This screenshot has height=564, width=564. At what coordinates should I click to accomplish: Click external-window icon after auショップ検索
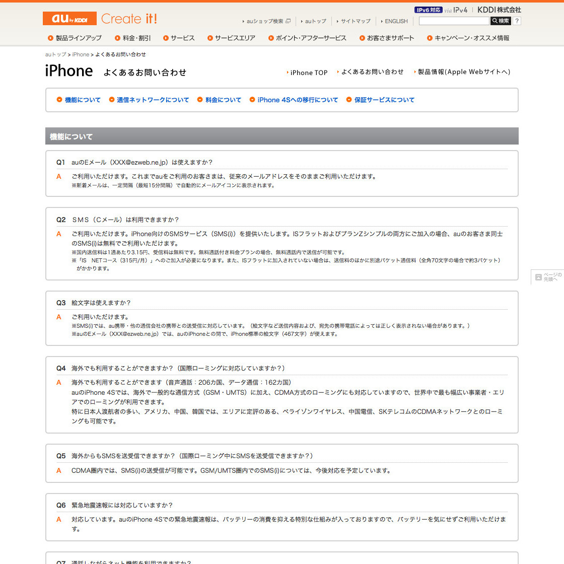coord(288,21)
